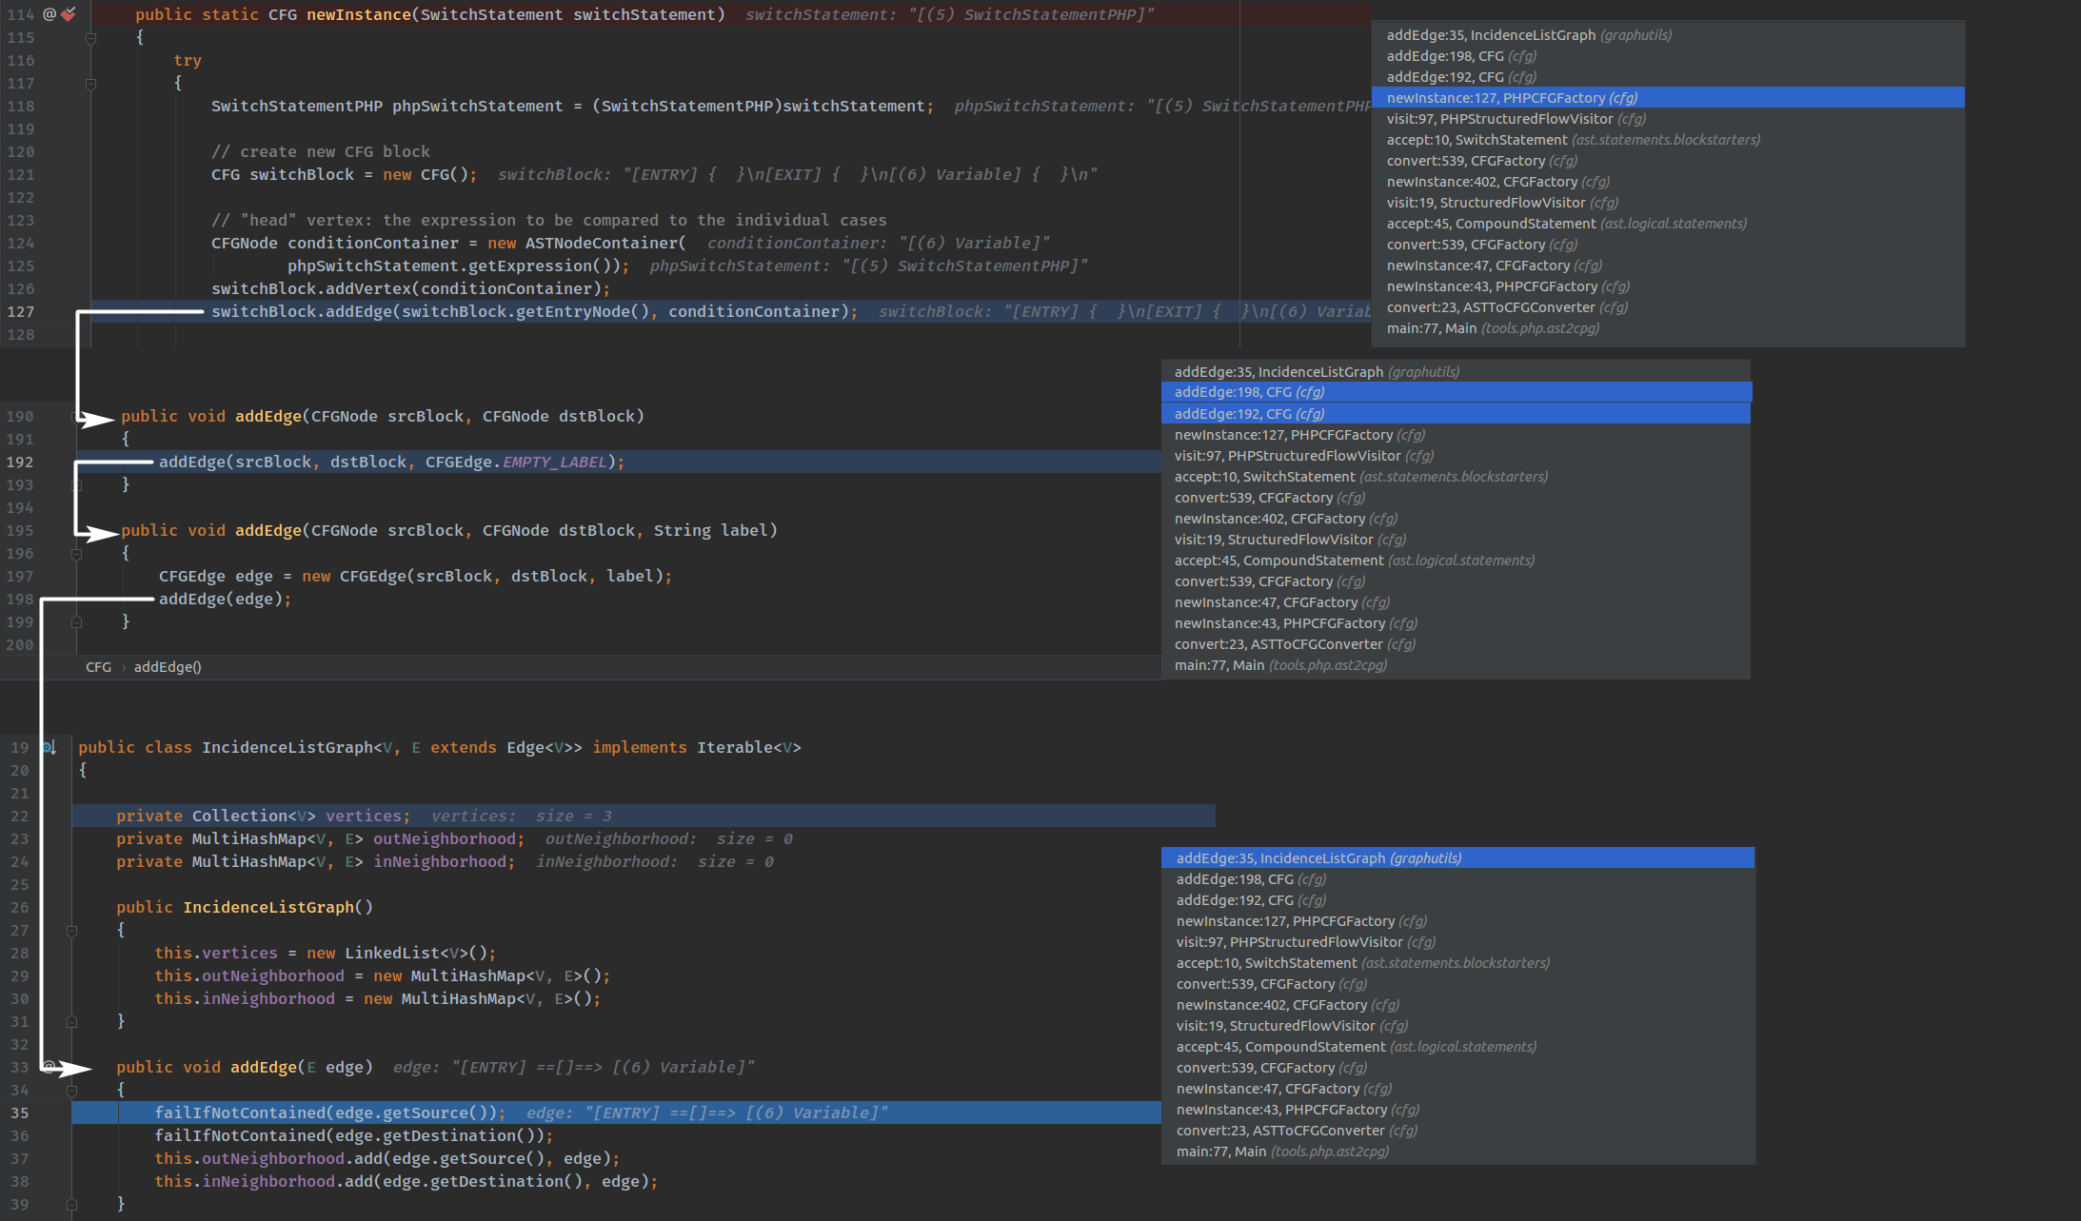Select addEdge:192 CFG frame in top call stack
The height and width of the screenshot is (1221, 2081).
1668,77
